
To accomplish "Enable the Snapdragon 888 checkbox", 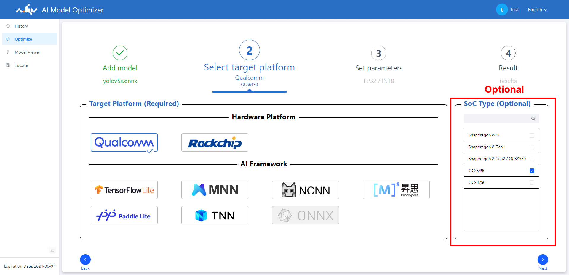I will click(532, 135).
